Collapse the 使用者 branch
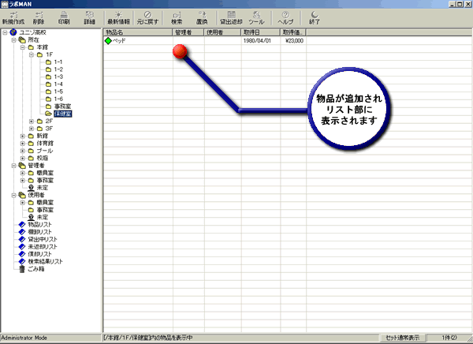The image size is (473, 344). (x=13, y=195)
